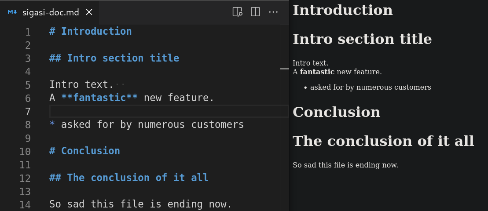The height and width of the screenshot is (211, 488).
Task: Click the 'Conclusion' heading in the preview
Action: [x=336, y=112]
